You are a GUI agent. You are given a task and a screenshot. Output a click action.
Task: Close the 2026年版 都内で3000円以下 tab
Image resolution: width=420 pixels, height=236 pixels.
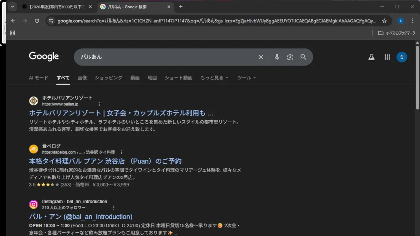(x=90, y=7)
